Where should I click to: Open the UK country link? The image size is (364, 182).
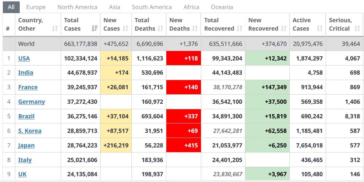[x=22, y=174]
